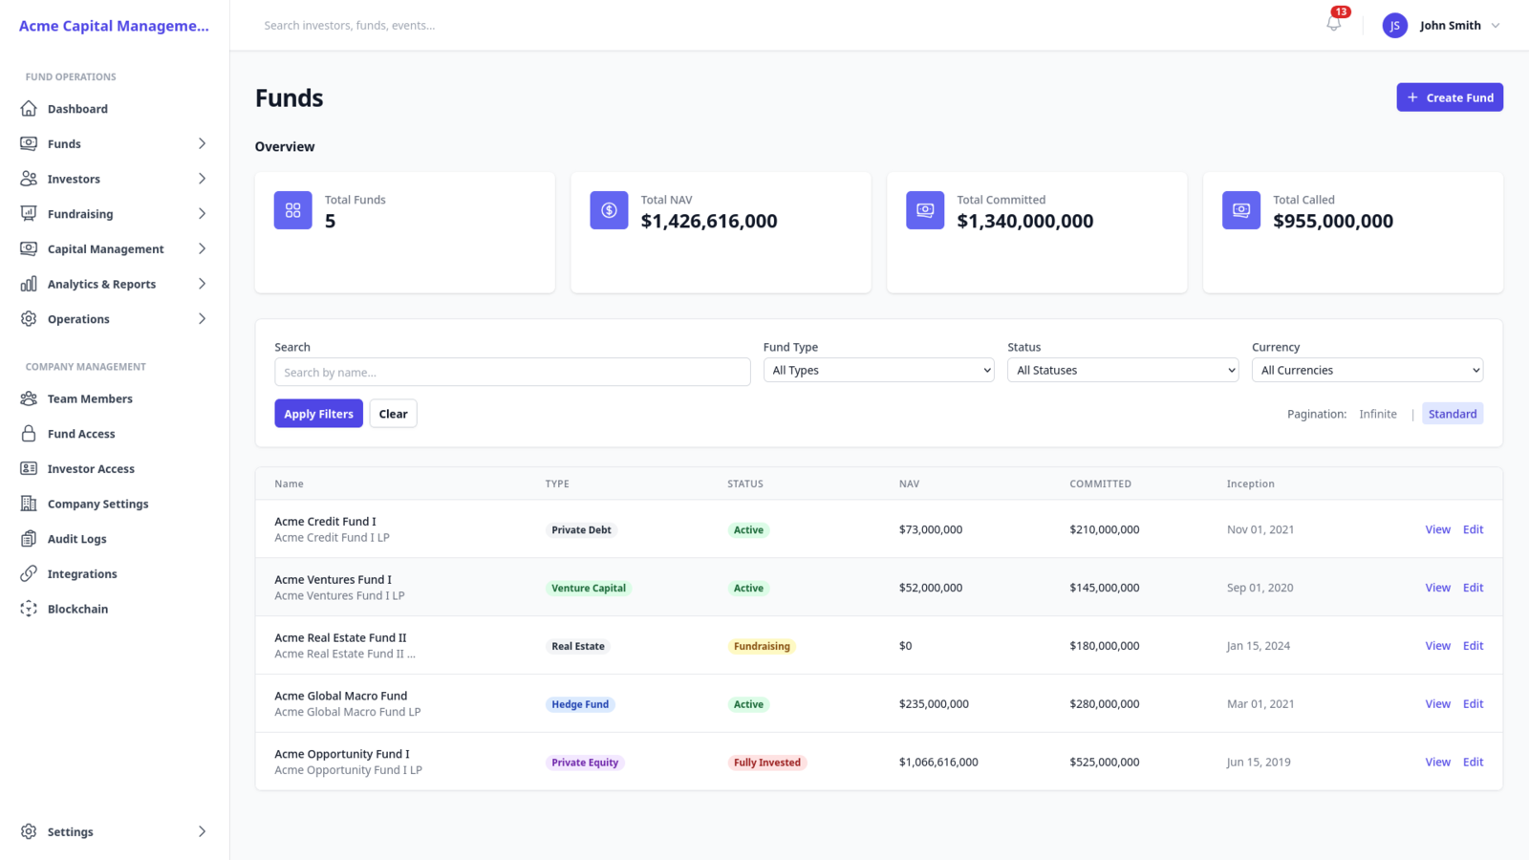
Task: Click the Dashboard home icon
Action: coord(29,109)
